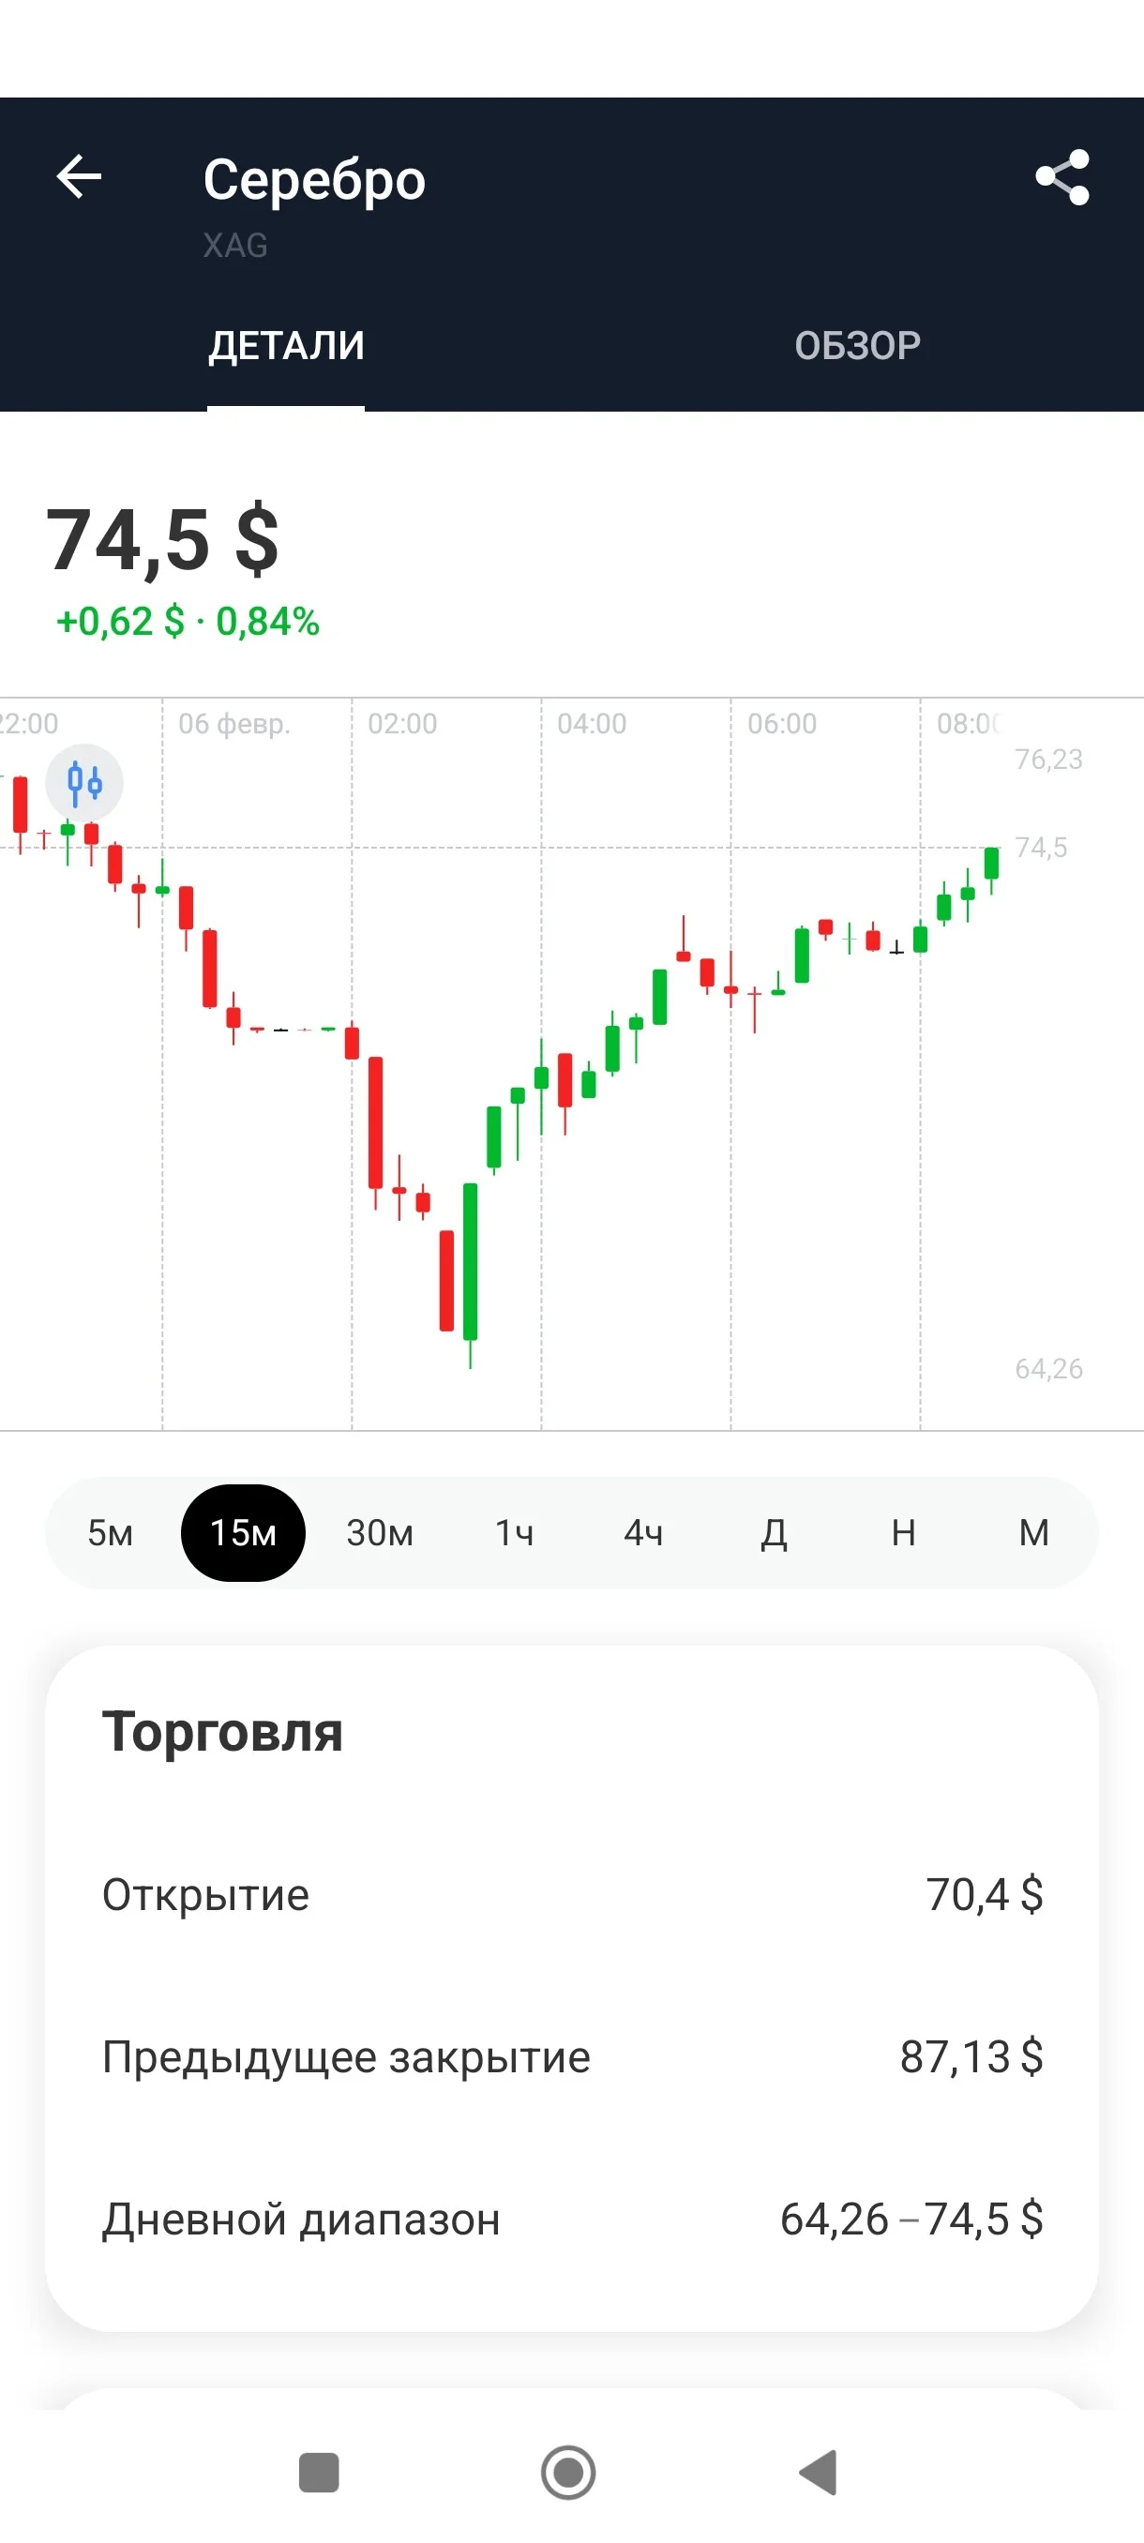Tap the Android recent apps square

click(319, 2473)
